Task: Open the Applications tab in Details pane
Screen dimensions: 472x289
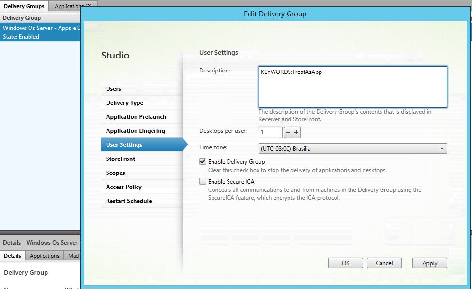Action: 45,256
